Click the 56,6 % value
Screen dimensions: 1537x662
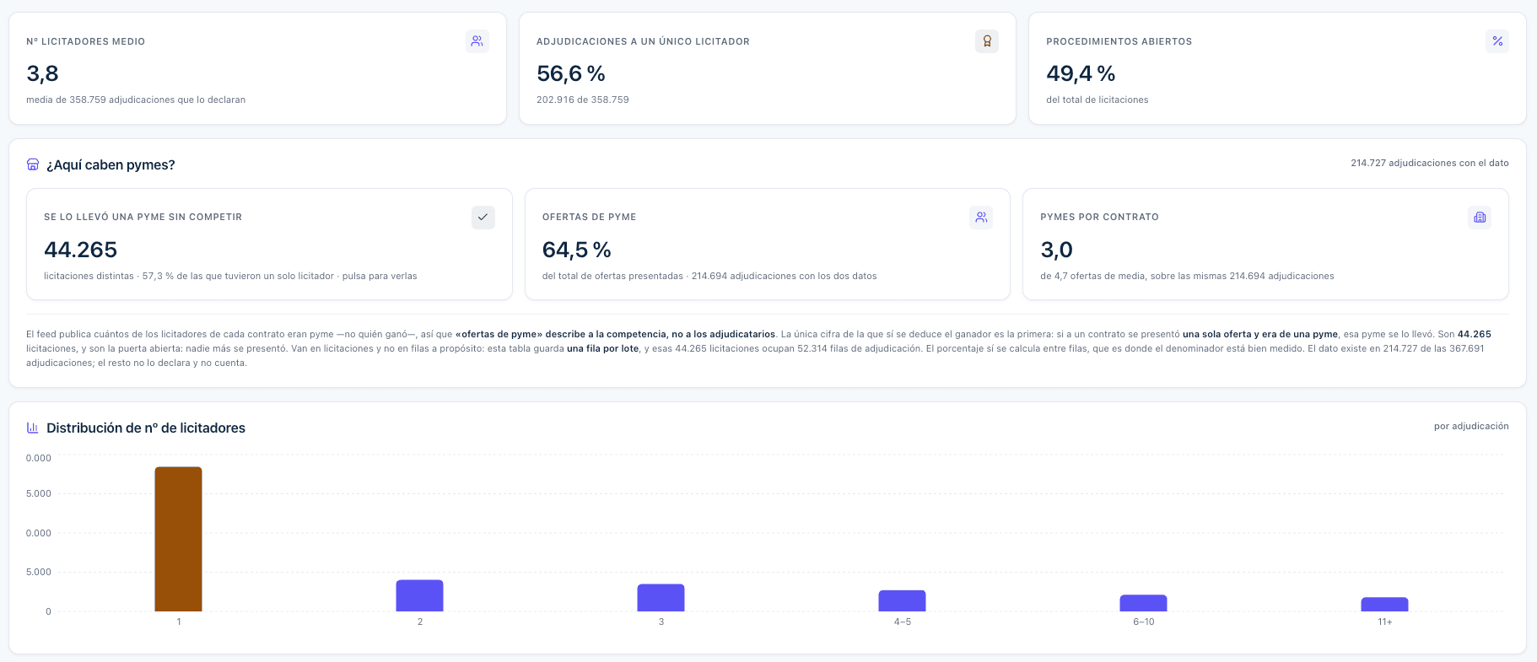click(571, 73)
